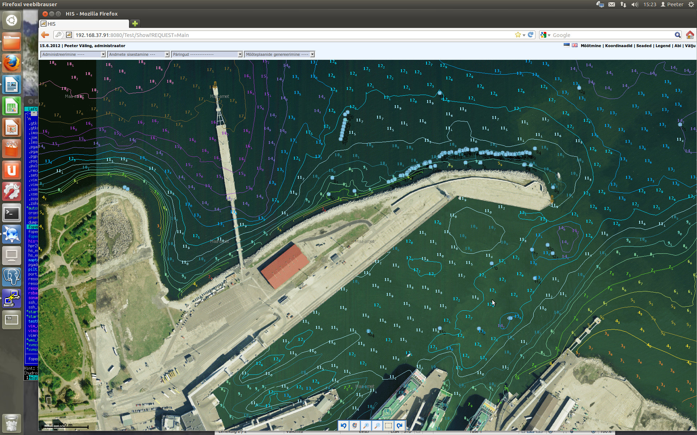Open the Andmete sisestamine dropdown

tap(139, 54)
